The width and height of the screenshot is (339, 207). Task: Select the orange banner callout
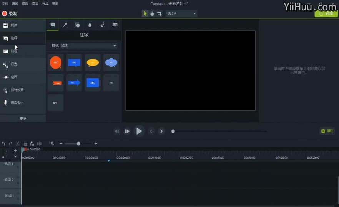click(x=56, y=83)
